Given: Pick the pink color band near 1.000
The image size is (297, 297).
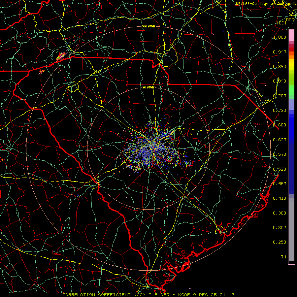Looking at the screenshot, I should click(291, 35).
